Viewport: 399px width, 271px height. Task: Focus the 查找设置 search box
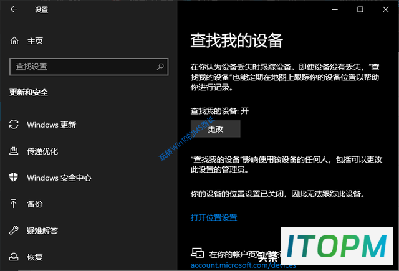pyautogui.click(x=89, y=67)
